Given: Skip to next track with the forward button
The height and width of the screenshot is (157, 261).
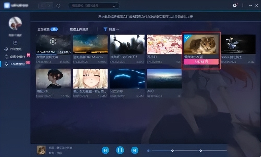Looking at the screenshot, I should (135, 150).
